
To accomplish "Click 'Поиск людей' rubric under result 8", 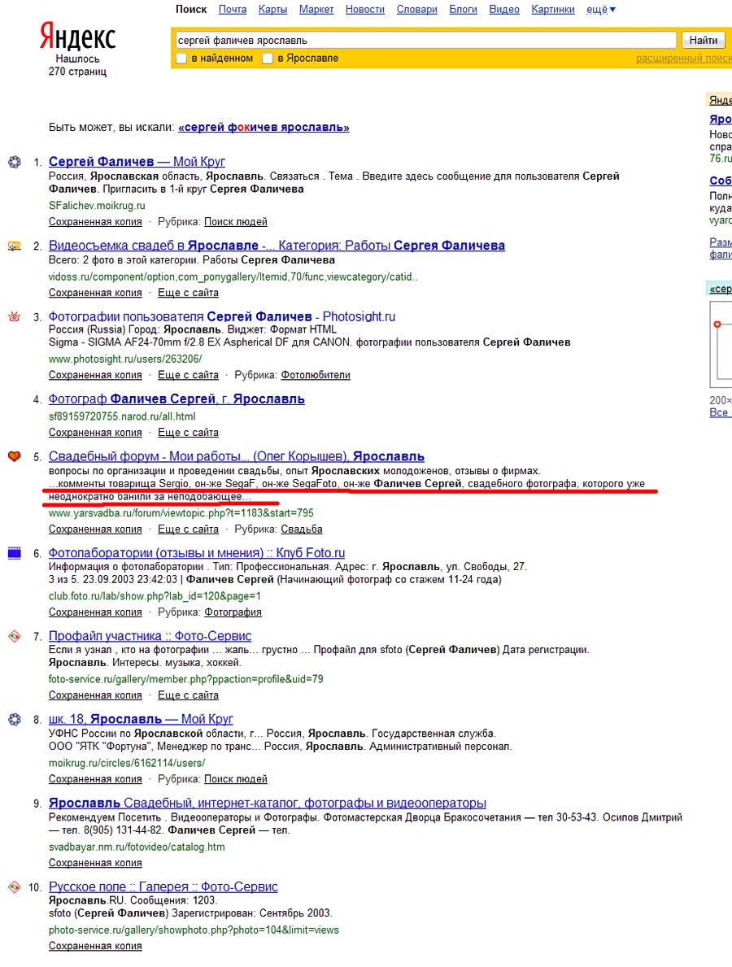I will pos(236,779).
